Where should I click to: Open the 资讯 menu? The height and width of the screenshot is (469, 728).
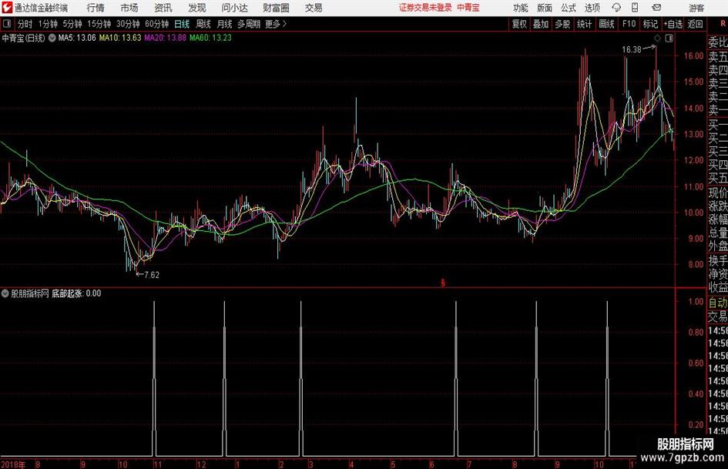click(x=163, y=8)
